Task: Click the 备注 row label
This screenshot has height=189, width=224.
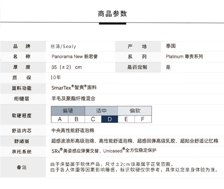Action: click(x=22, y=167)
